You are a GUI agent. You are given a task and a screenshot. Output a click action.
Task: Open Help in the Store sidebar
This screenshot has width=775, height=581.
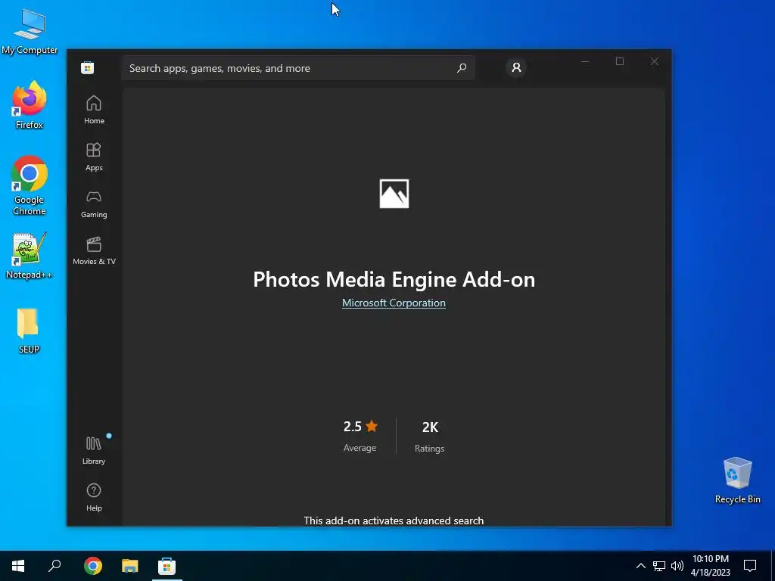pos(94,497)
